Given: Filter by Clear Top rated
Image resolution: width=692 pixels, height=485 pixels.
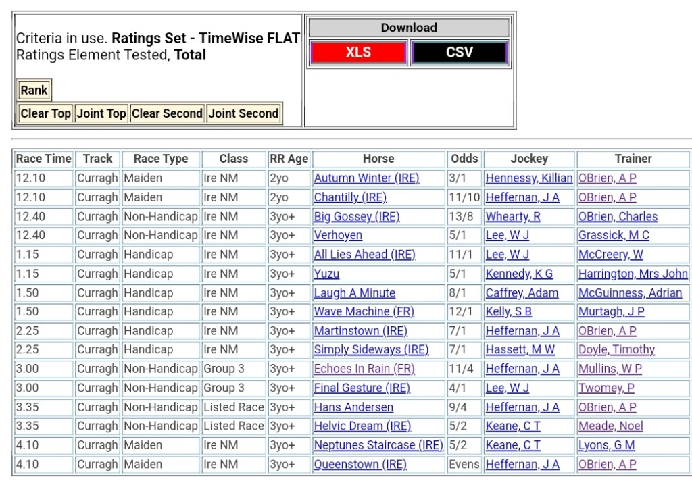Looking at the screenshot, I should point(45,113).
